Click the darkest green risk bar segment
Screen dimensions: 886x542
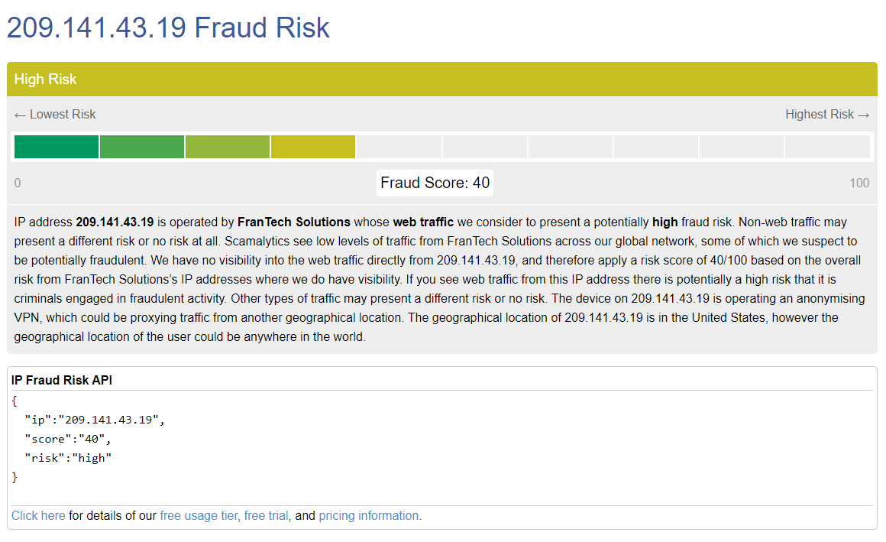click(57, 147)
